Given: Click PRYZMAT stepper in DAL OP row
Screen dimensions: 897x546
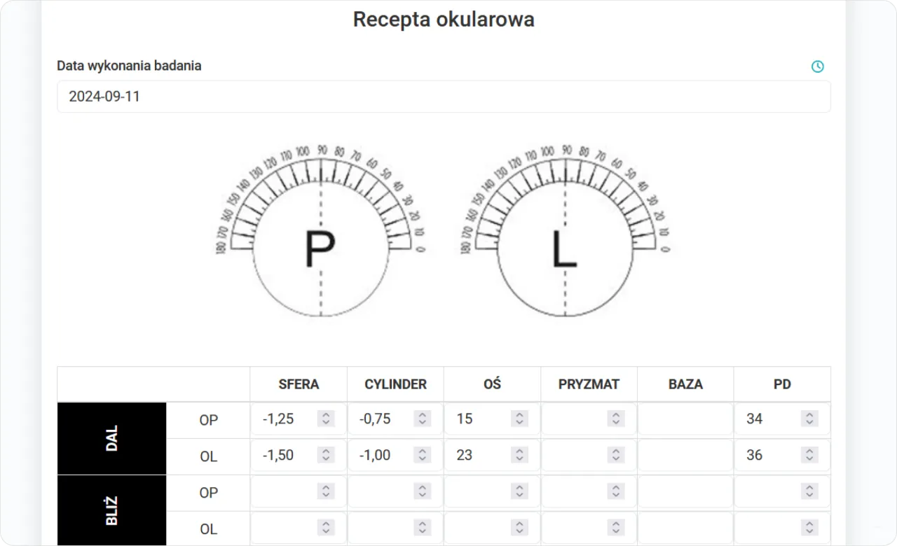Looking at the screenshot, I should (615, 419).
